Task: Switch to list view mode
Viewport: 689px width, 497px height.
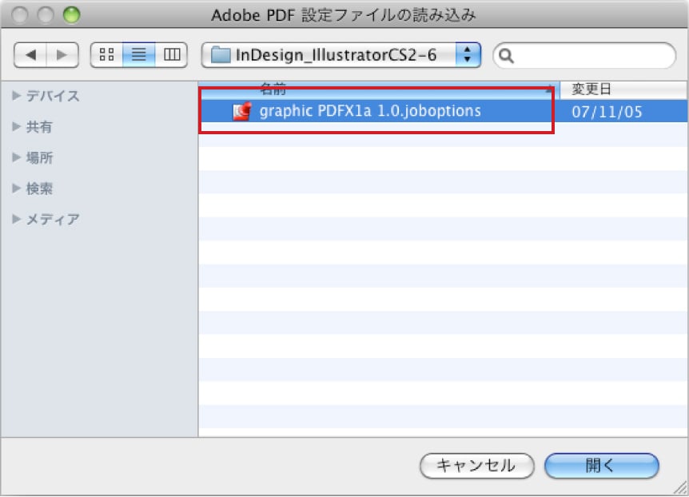Action: pyautogui.click(x=138, y=54)
